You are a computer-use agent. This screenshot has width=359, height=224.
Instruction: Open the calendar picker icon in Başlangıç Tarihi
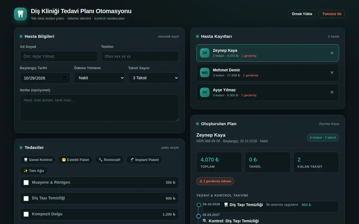[65, 78]
